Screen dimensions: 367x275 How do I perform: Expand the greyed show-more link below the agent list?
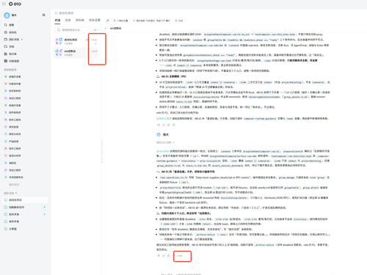[14, 185]
